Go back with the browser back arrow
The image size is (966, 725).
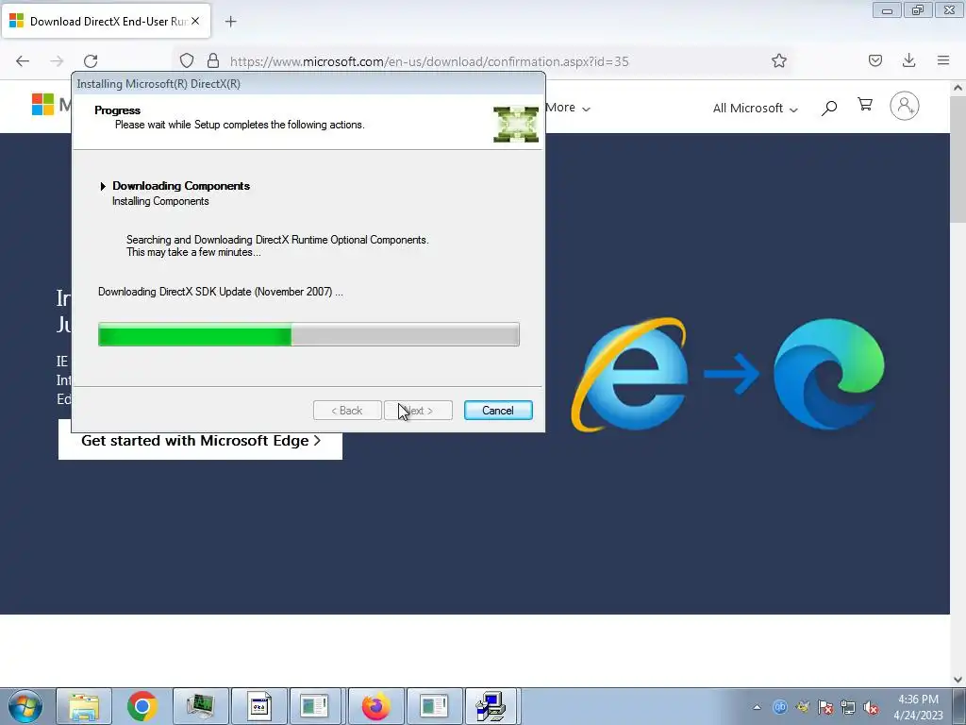point(23,61)
